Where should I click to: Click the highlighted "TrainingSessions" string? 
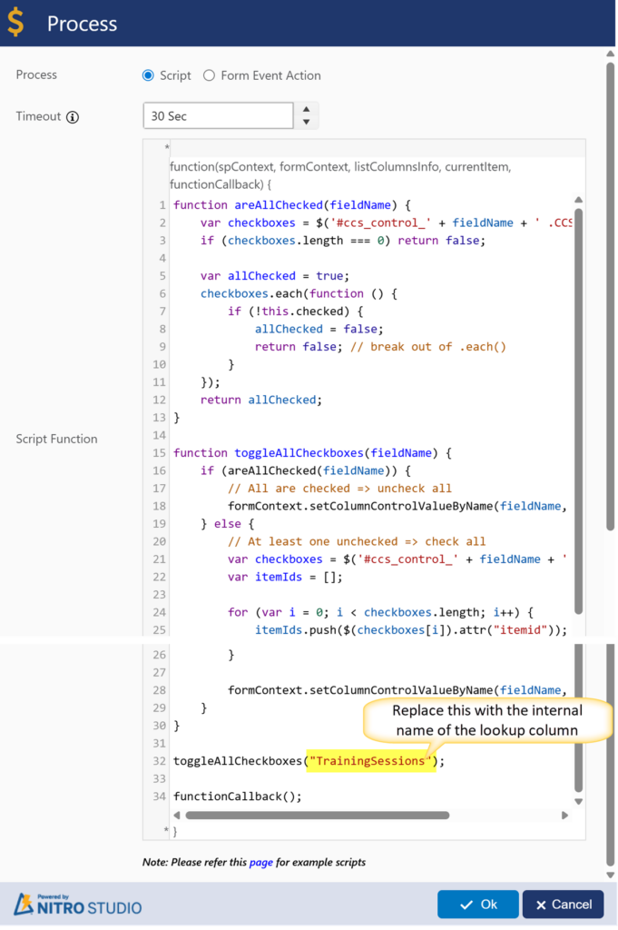click(x=370, y=761)
